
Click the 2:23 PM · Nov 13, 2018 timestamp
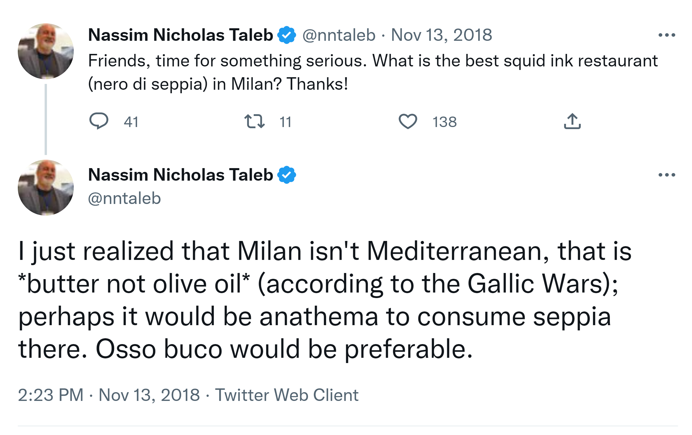click(109, 395)
